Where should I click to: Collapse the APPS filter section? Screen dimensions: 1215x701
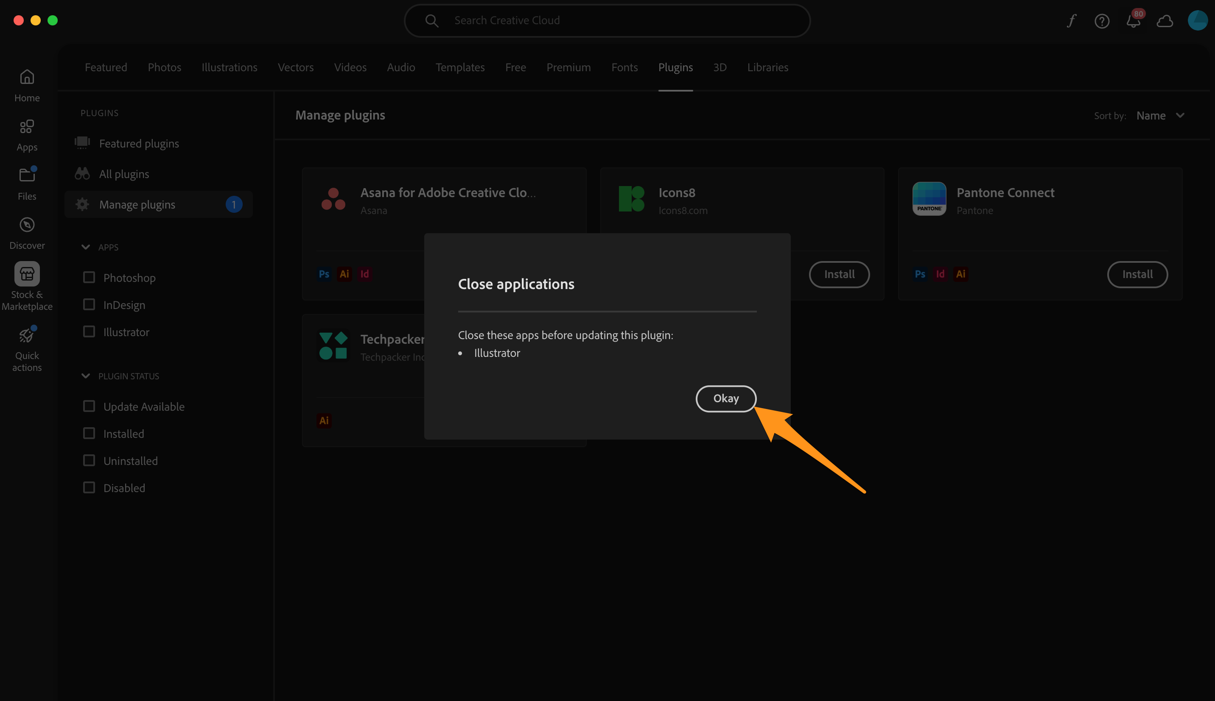pos(86,247)
